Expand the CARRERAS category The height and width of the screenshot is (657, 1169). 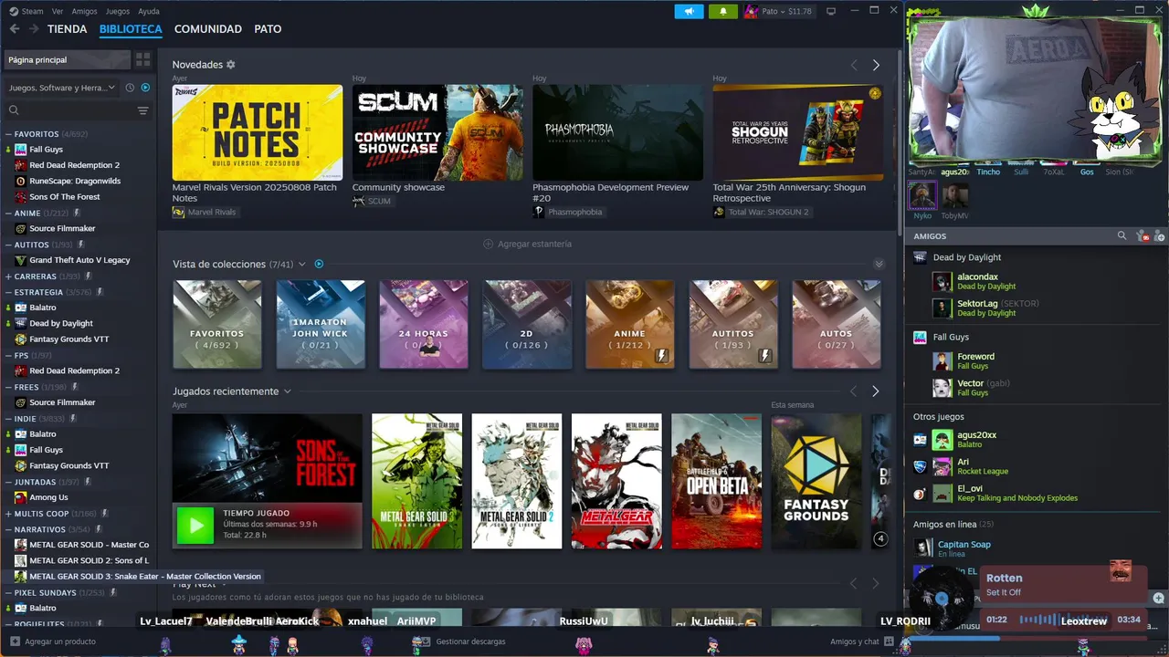coord(8,276)
